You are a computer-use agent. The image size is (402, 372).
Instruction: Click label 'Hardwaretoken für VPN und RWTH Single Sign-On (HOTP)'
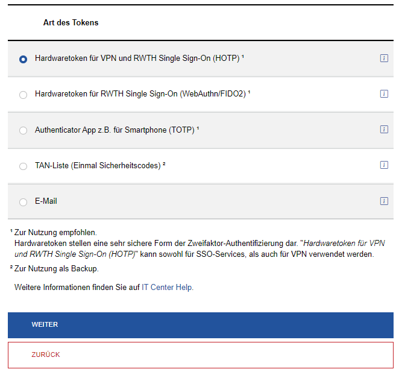(x=139, y=58)
